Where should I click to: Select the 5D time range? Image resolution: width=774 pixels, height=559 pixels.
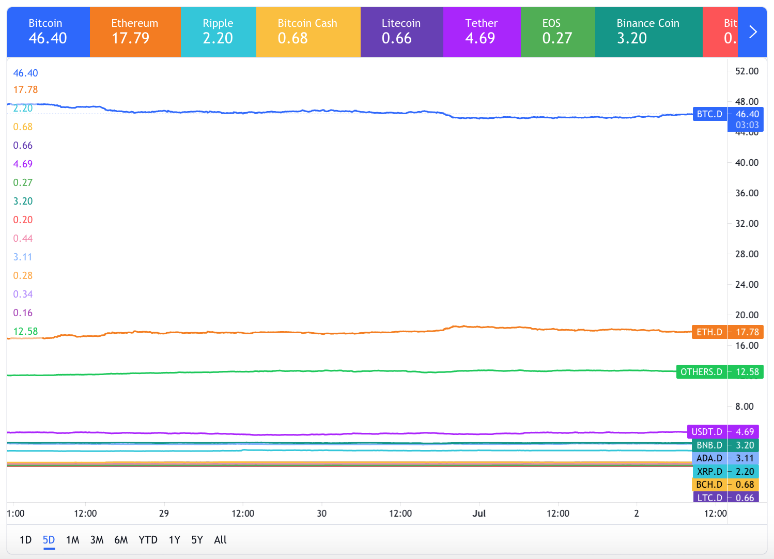point(49,540)
